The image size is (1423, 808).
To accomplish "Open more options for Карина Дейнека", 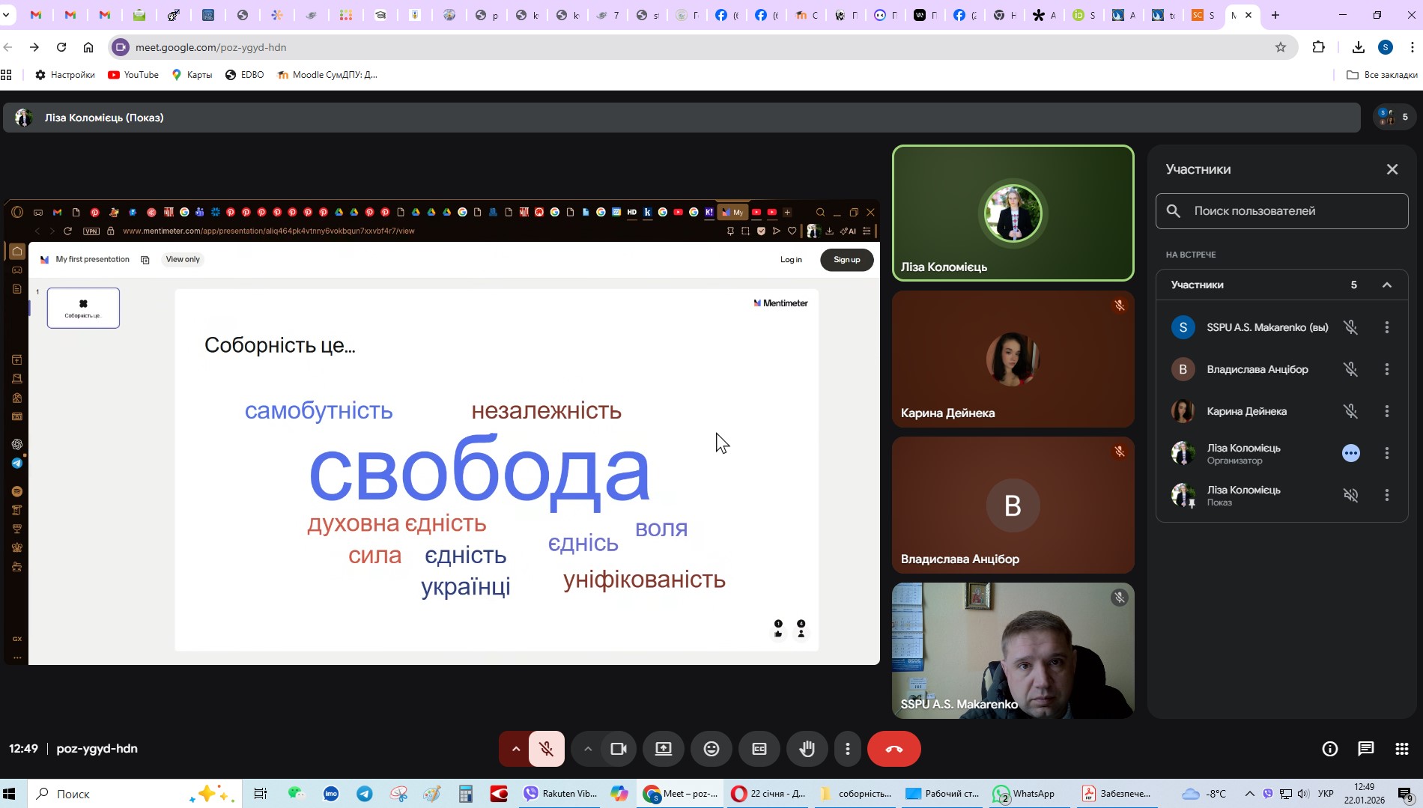I will pos(1386,411).
